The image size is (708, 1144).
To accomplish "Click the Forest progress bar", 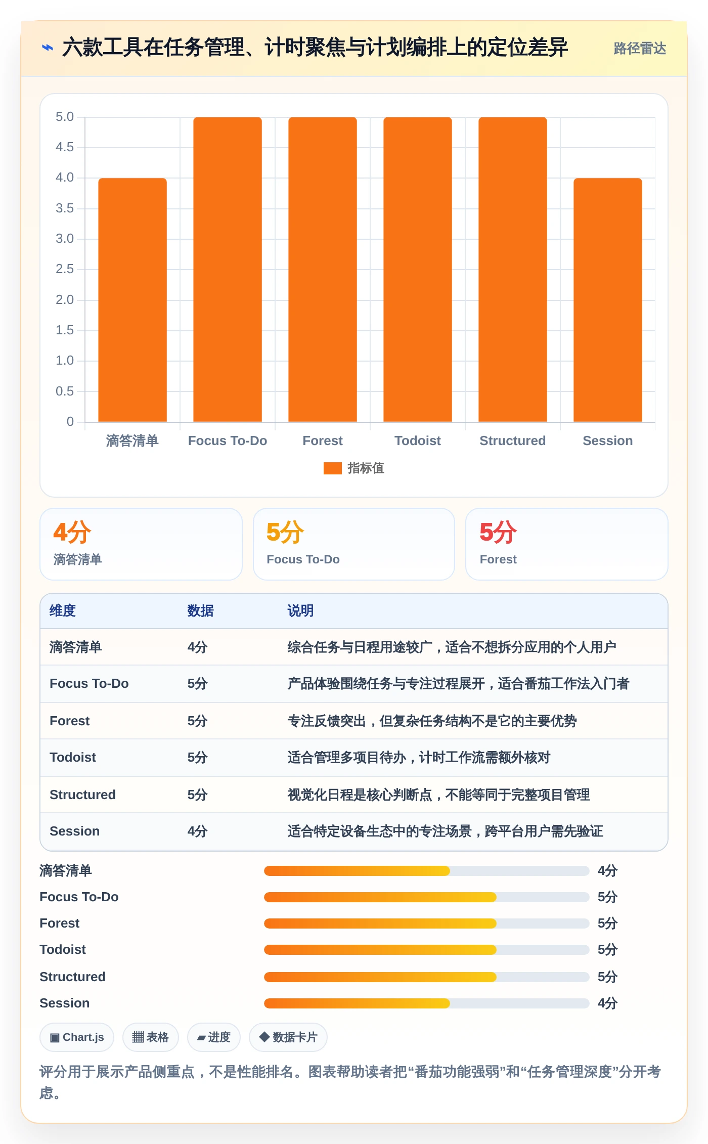I will click(427, 923).
